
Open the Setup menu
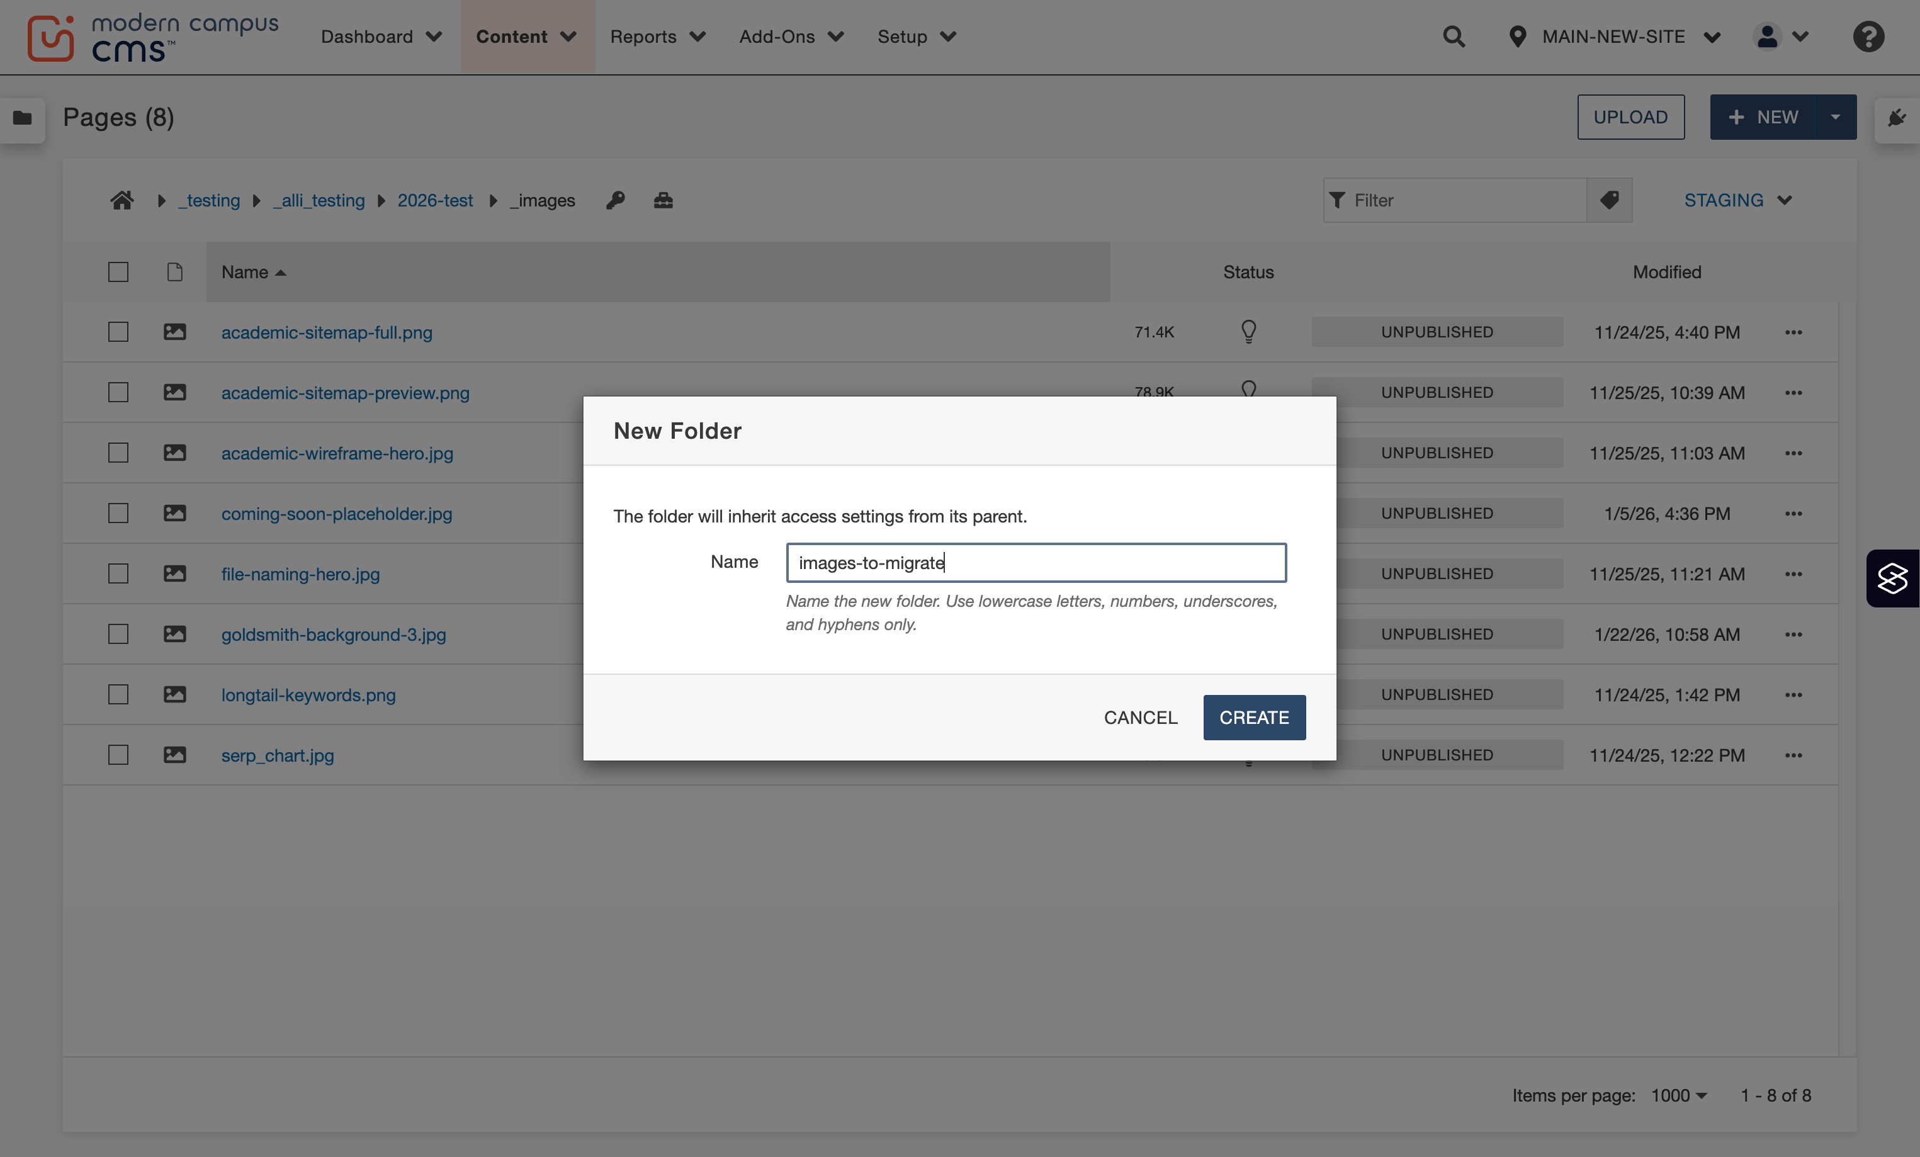[917, 37]
